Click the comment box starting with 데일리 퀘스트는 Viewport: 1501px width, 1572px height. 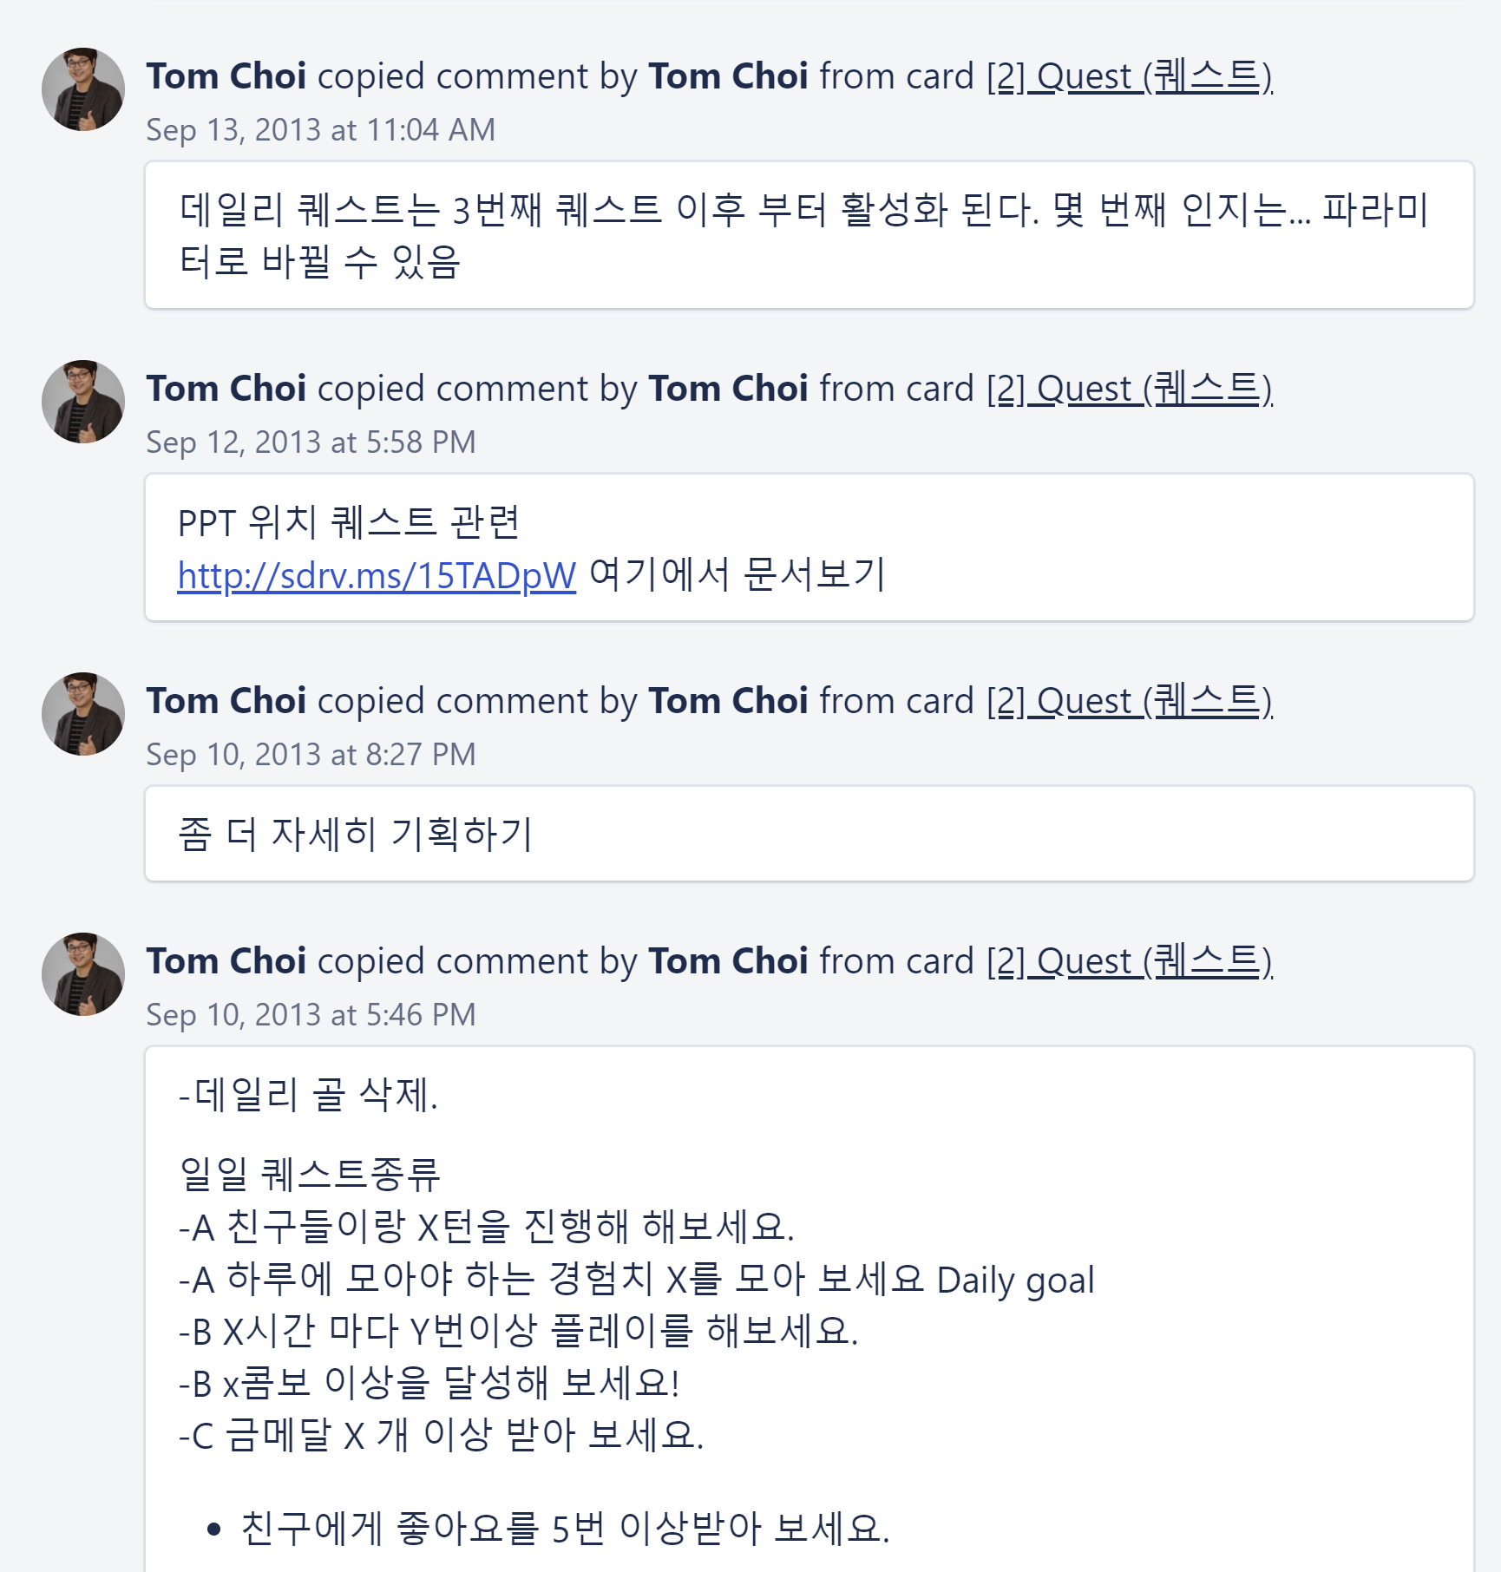pos(809,235)
